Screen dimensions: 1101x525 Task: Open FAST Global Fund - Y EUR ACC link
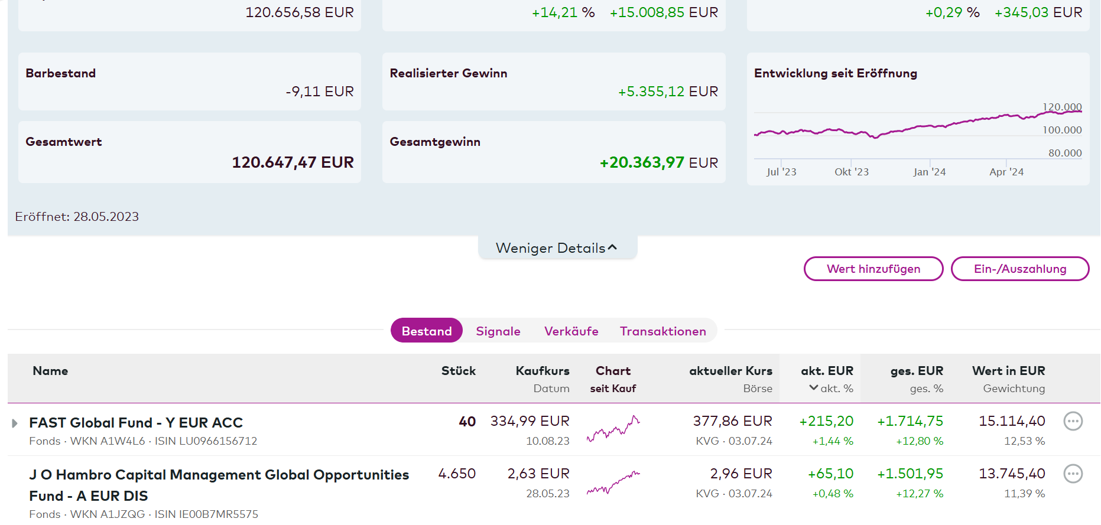(136, 423)
